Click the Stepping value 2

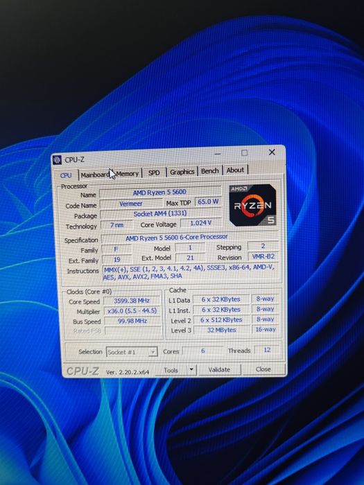[263, 246]
